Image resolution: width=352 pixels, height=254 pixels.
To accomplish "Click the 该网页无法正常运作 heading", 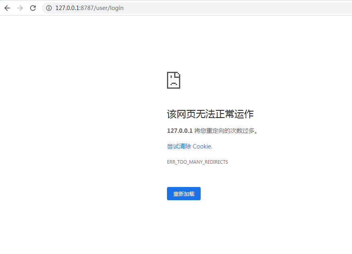I will click(x=210, y=114).
